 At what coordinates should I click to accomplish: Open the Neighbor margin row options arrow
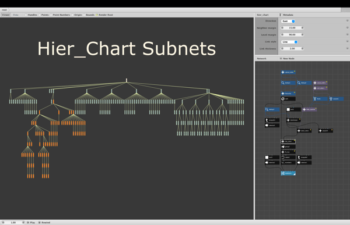tap(347, 28)
